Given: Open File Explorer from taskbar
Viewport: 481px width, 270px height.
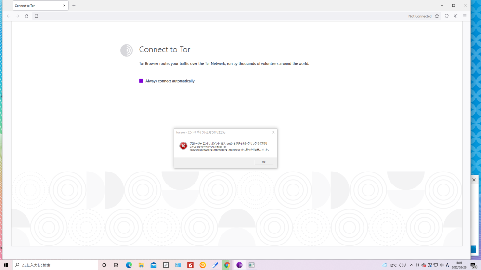Looking at the screenshot, I should 141,265.
